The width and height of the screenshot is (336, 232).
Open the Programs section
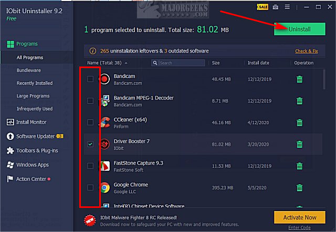pyautogui.click(x=27, y=44)
